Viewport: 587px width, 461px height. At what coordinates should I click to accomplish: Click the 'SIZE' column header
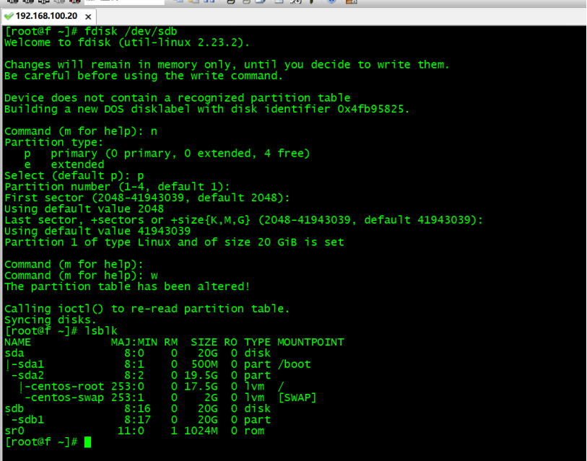tap(204, 343)
